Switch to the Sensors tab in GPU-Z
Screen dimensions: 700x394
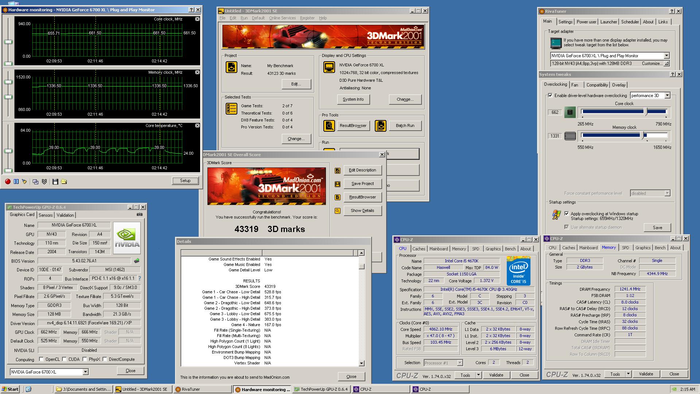coord(46,215)
